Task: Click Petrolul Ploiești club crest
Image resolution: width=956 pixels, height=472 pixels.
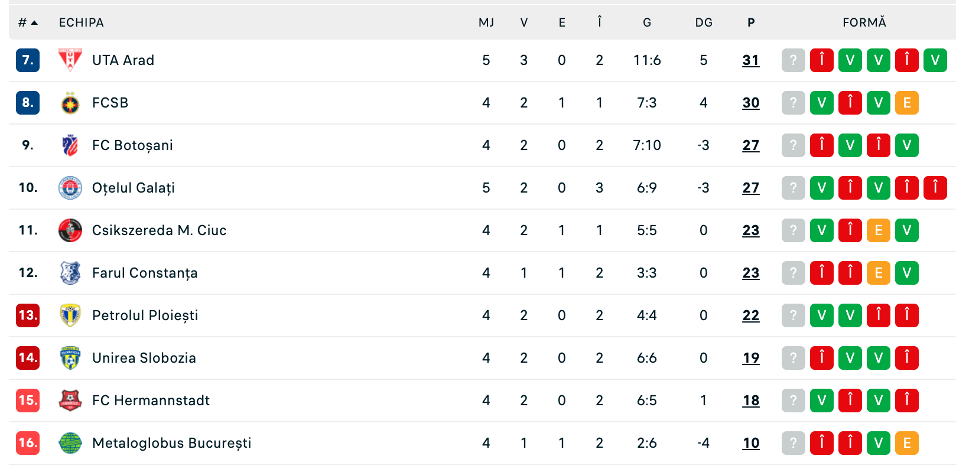Action: (70, 315)
